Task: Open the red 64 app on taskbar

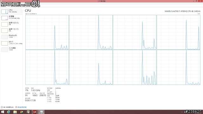Action: point(35,112)
